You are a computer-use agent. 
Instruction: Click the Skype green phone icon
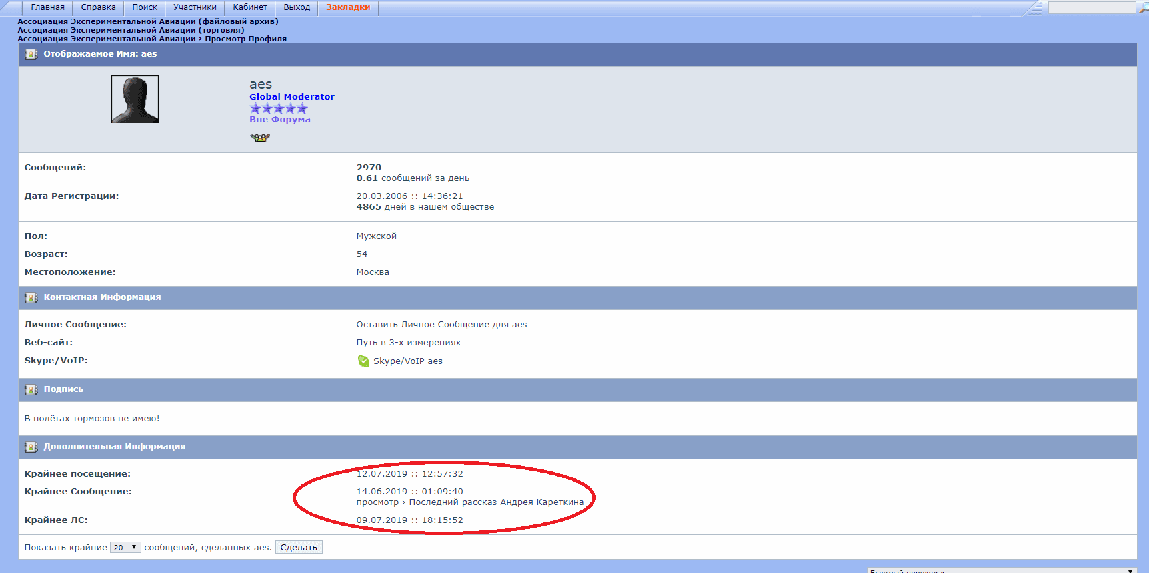click(x=363, y=361)
